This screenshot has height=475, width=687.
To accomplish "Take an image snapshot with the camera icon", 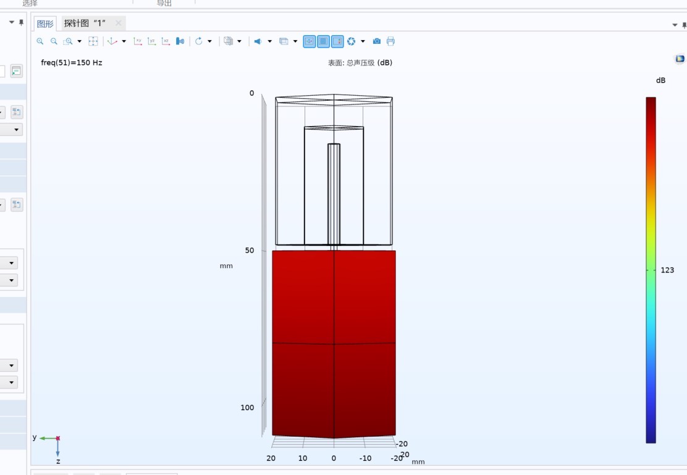I will pyautogui.click(x=377, y=41).
